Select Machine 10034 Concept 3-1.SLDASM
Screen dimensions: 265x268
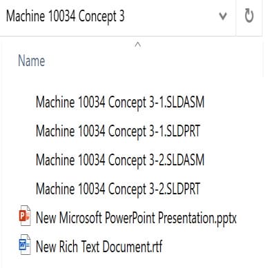pyautogui.click(x=120, y=102)
